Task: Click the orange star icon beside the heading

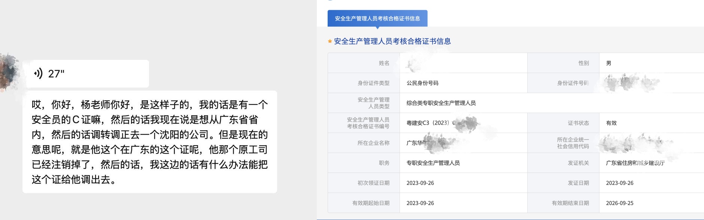Action: click(330, 42)
